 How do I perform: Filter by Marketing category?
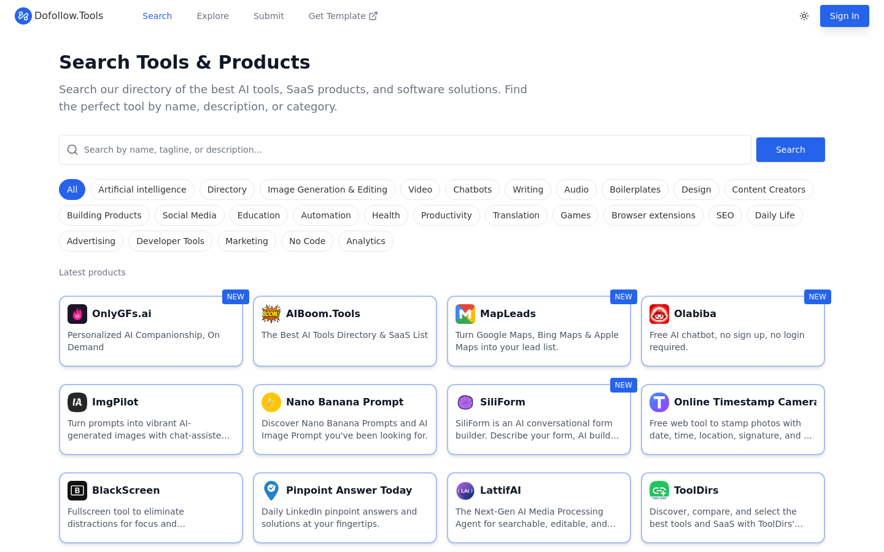click(247, 241)
